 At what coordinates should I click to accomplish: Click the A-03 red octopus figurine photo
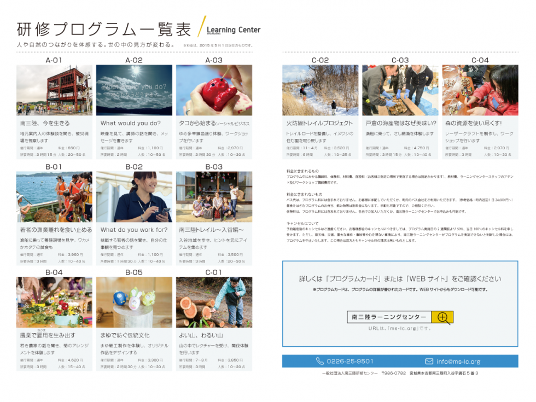click(214, 90)
